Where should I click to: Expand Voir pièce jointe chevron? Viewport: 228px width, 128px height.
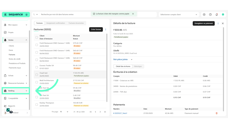click(x=132, y=60)
